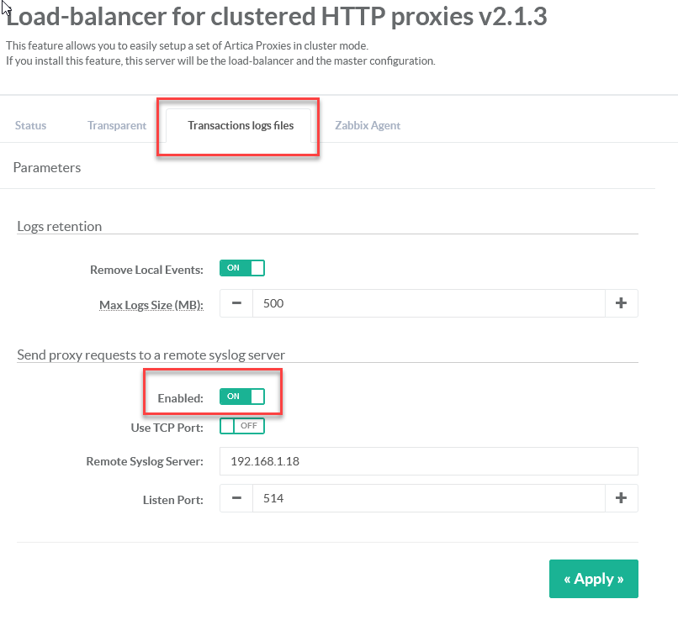Screen dimensions: 678x620
Task: Enable the Use TCP Port toggle
Action: point(242,426)
